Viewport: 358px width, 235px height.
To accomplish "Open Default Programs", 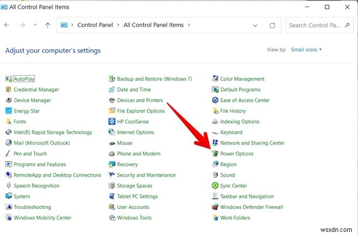I will (240, 90).
